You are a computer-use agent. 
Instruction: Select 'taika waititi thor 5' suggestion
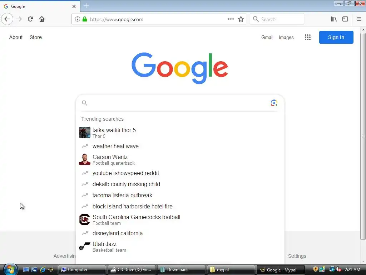coord(180,132)
